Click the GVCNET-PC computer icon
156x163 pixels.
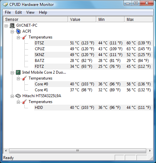pyautogui.click(x=12, y=25)
